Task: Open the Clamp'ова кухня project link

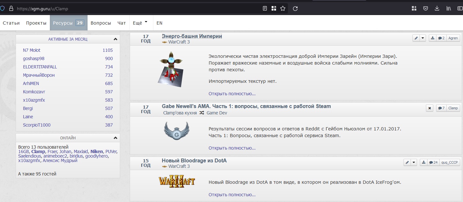Action: tap(180, 113)
